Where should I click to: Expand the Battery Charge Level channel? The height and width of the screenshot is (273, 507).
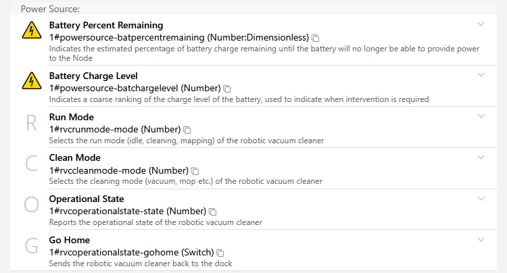[x=481, y=75]
